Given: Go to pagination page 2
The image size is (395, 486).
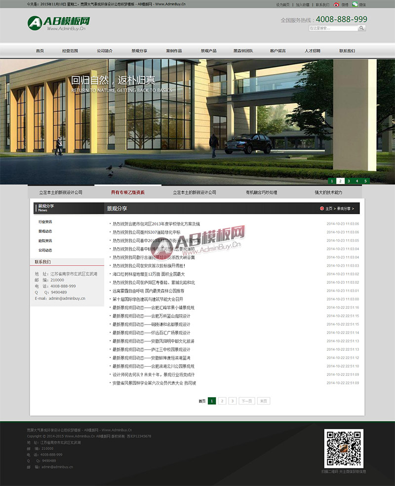Looking at the screenshot, I should pos(222,401).
